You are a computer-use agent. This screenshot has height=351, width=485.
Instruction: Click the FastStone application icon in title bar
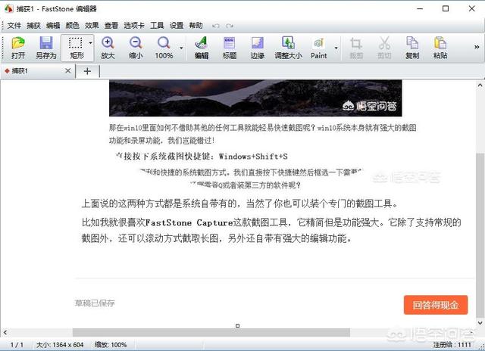pos(8,8)
